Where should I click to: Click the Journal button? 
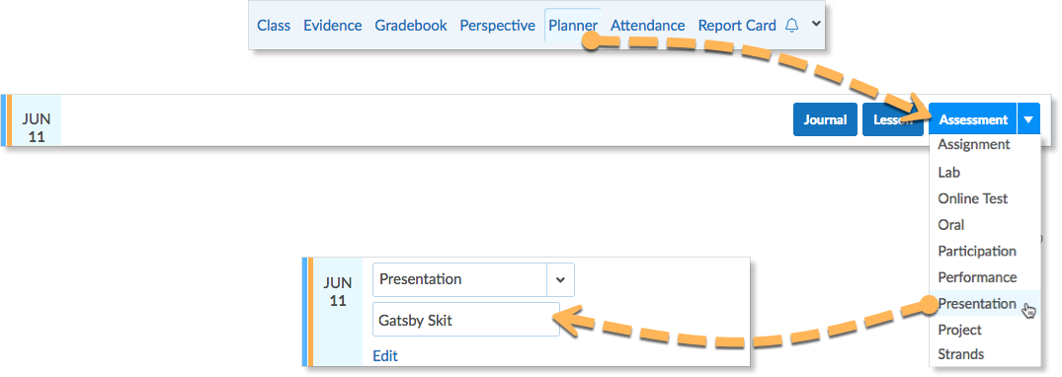826,119
